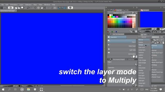Click the pure red swatch in color set

pyautogui.click(x=108, y=17)
